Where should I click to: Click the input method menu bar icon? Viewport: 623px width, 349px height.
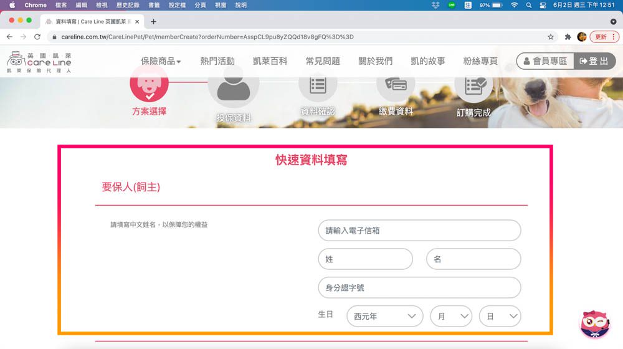[468, 5]
